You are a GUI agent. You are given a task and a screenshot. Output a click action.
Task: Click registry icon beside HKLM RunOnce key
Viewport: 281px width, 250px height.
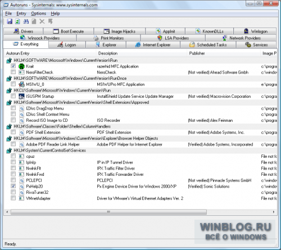click(x=9, y=79)
